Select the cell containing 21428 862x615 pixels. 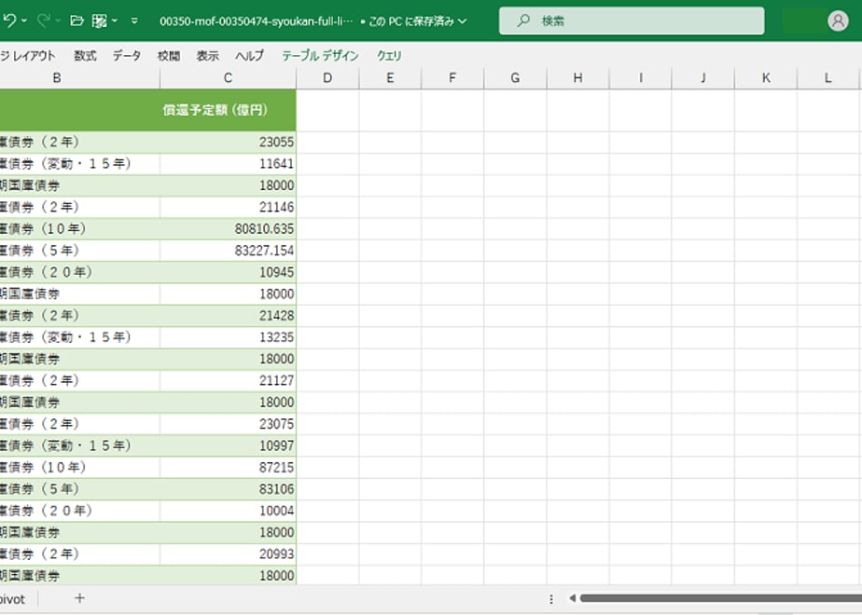[229, 316]
